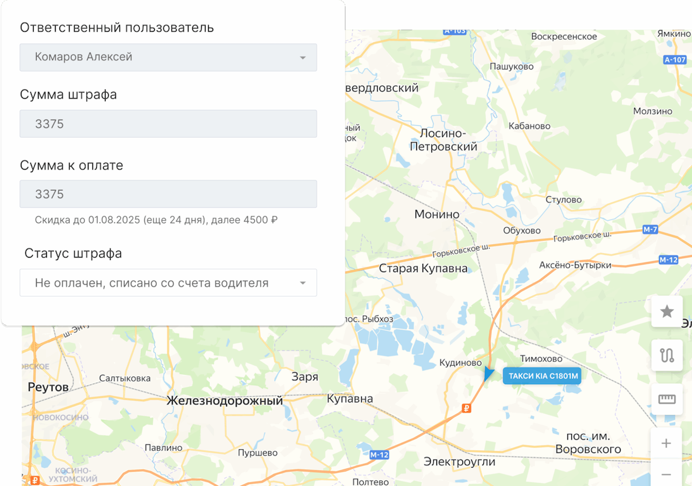Viewport: 692px width, 486px height.
Task: Zoom out with the minus button
Action: click(x=666, y=474)
